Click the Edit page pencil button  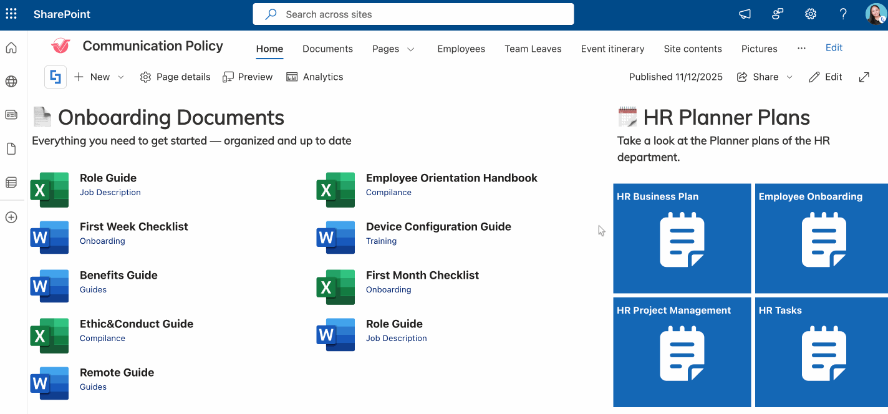click(x=825, y=77)
